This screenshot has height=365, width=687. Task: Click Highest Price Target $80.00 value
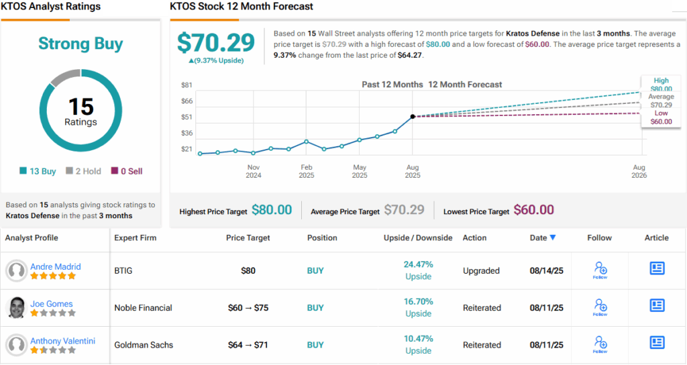coord(272,210)
